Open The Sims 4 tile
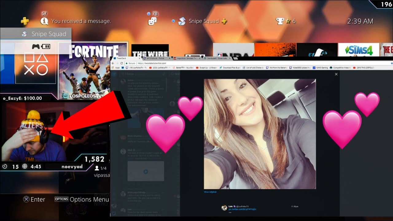The width and height of the screenshot is (393, 221). click(359, 50)
